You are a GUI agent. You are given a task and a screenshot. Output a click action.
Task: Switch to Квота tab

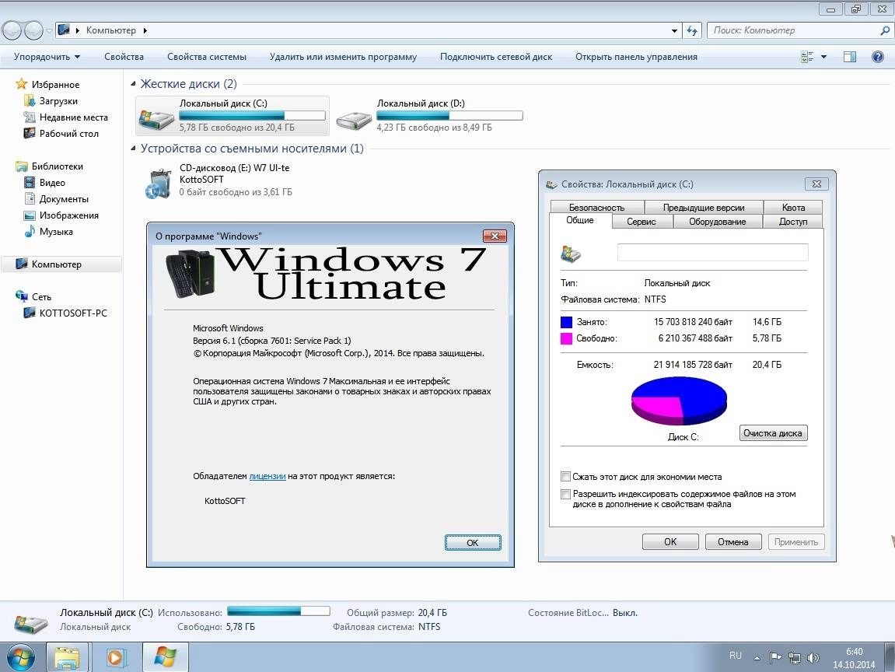[x=793, y=207]
